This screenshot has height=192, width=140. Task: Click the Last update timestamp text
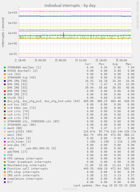[105, 185]
